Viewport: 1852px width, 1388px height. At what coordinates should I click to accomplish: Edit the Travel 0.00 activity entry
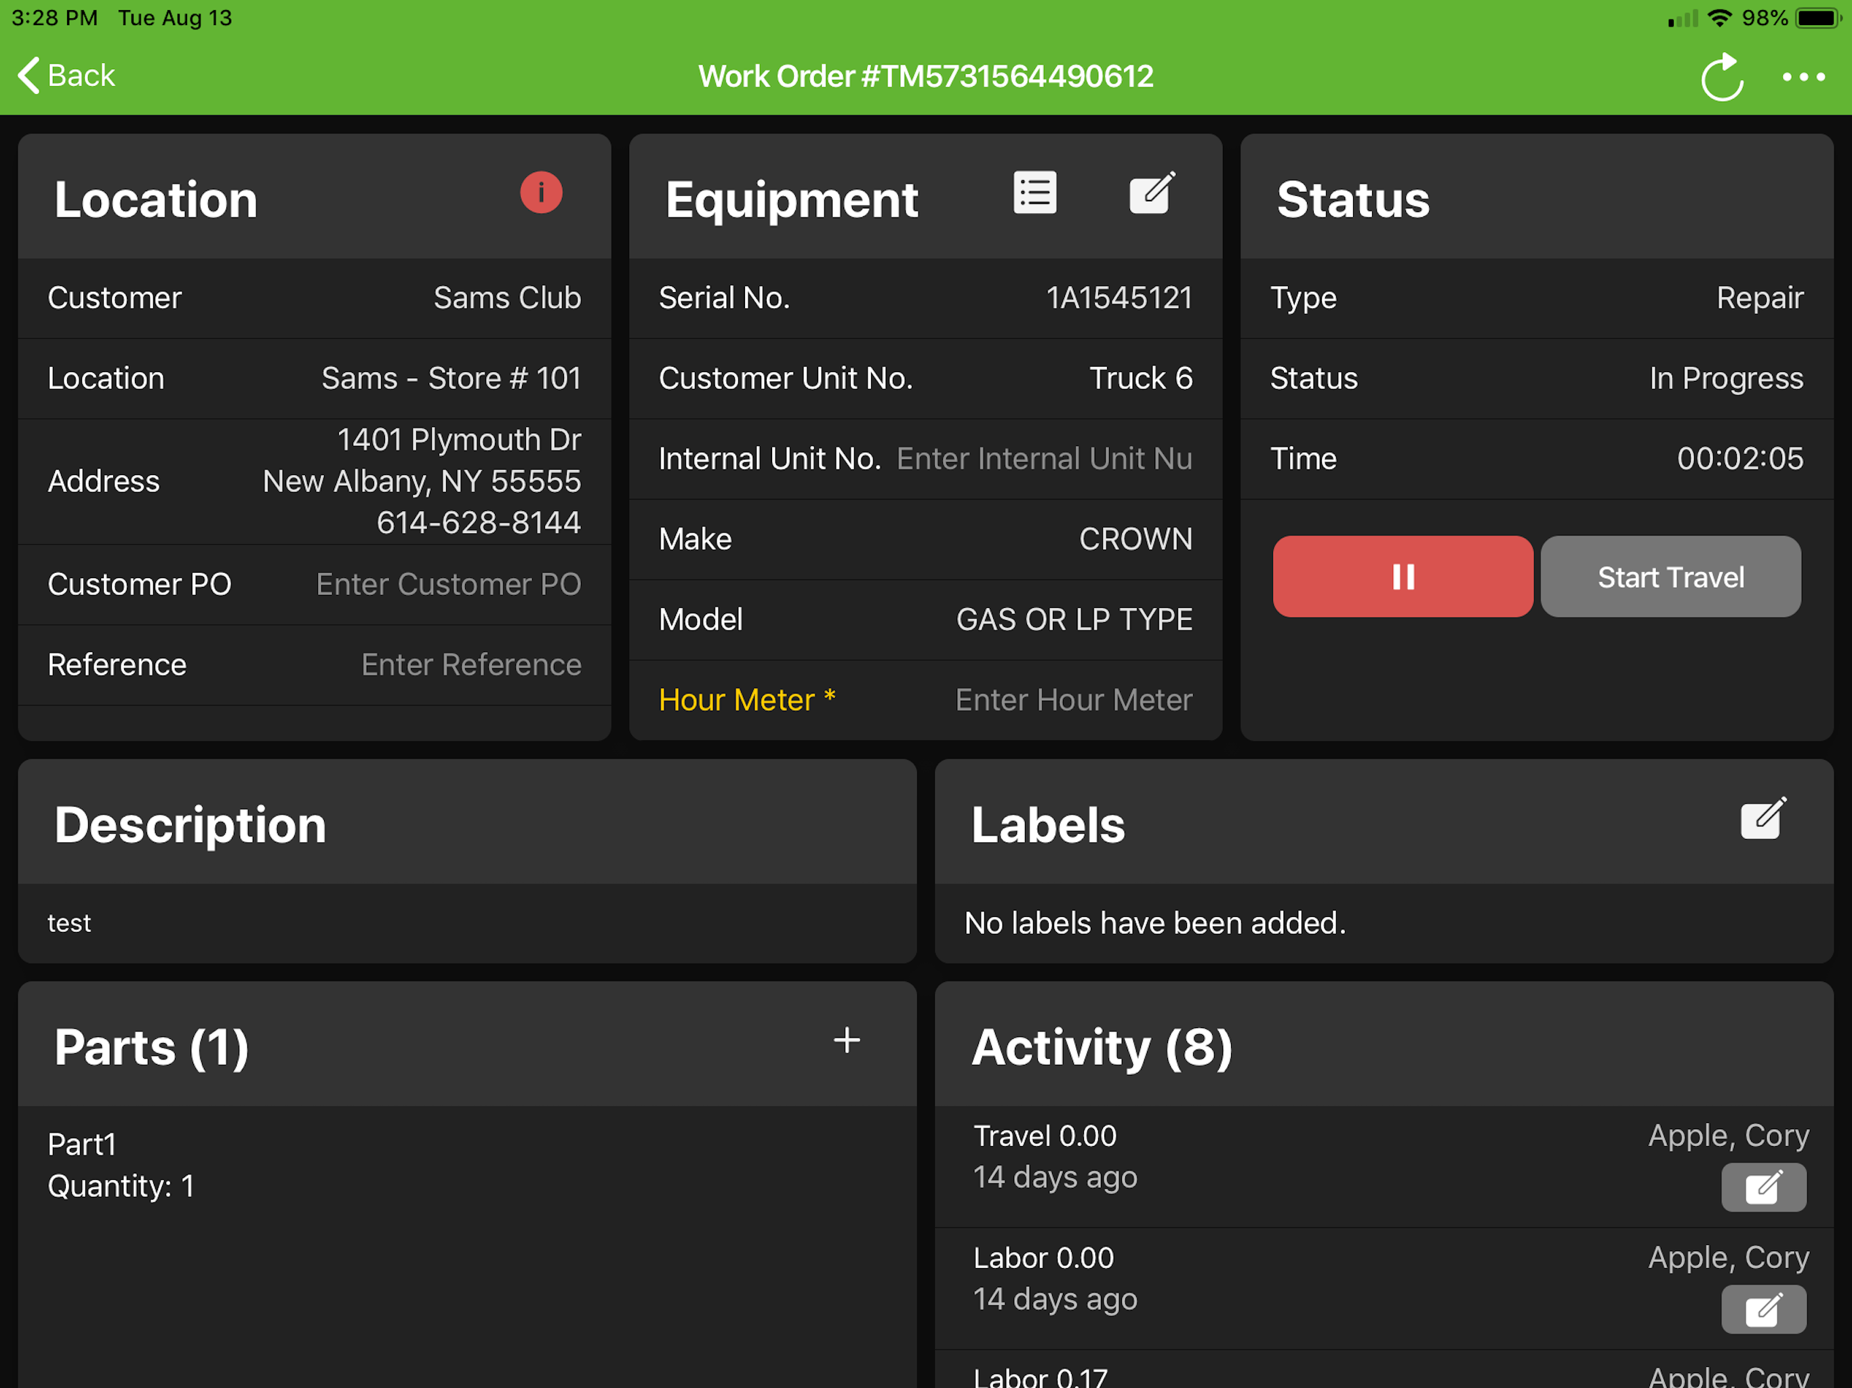click(1763, 1187)
